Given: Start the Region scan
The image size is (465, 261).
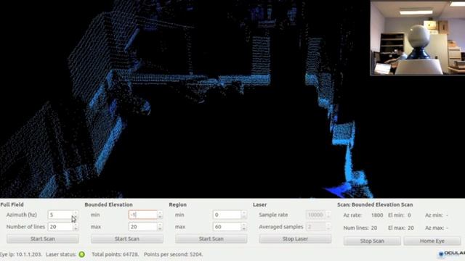Looking at the screenshot, I should [x=211, y=239].
